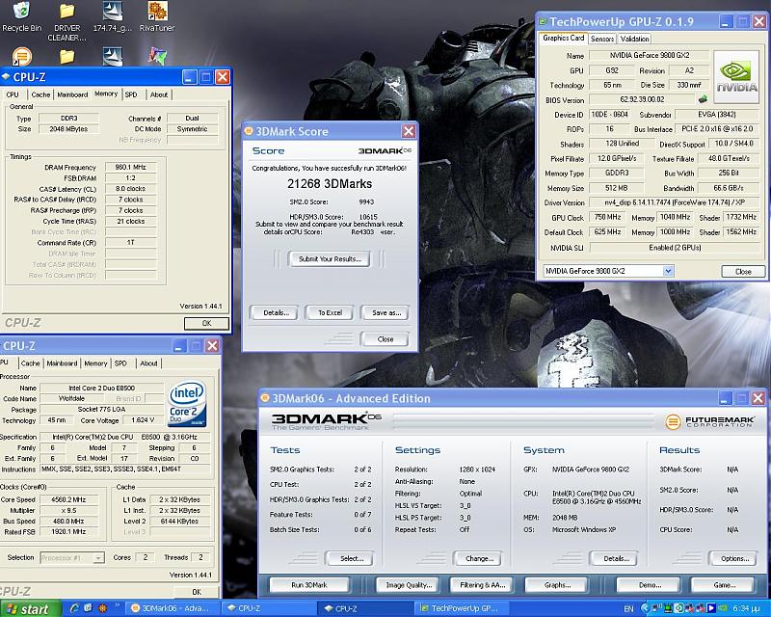
Task: Launch the RivaTuner desktop shortcut
Action: [157, 16]
